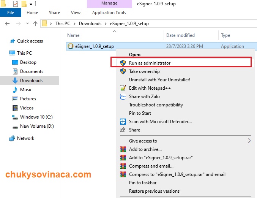Click This PC in the address bar
This screenshot has height=198, width=257.
pos(63,24)
